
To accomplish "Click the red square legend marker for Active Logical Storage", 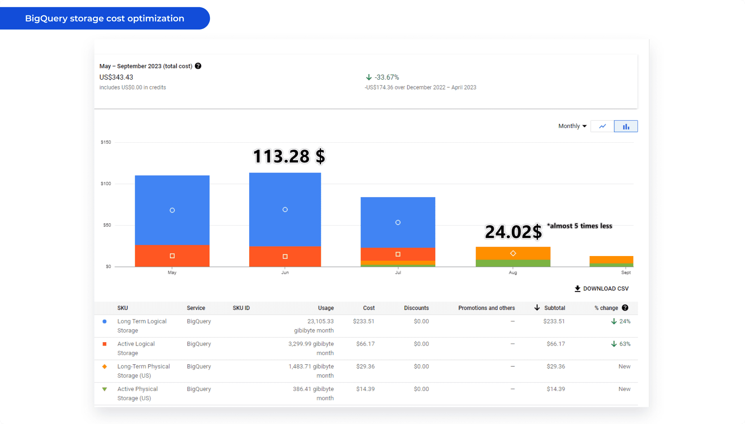I will (104, 344).
